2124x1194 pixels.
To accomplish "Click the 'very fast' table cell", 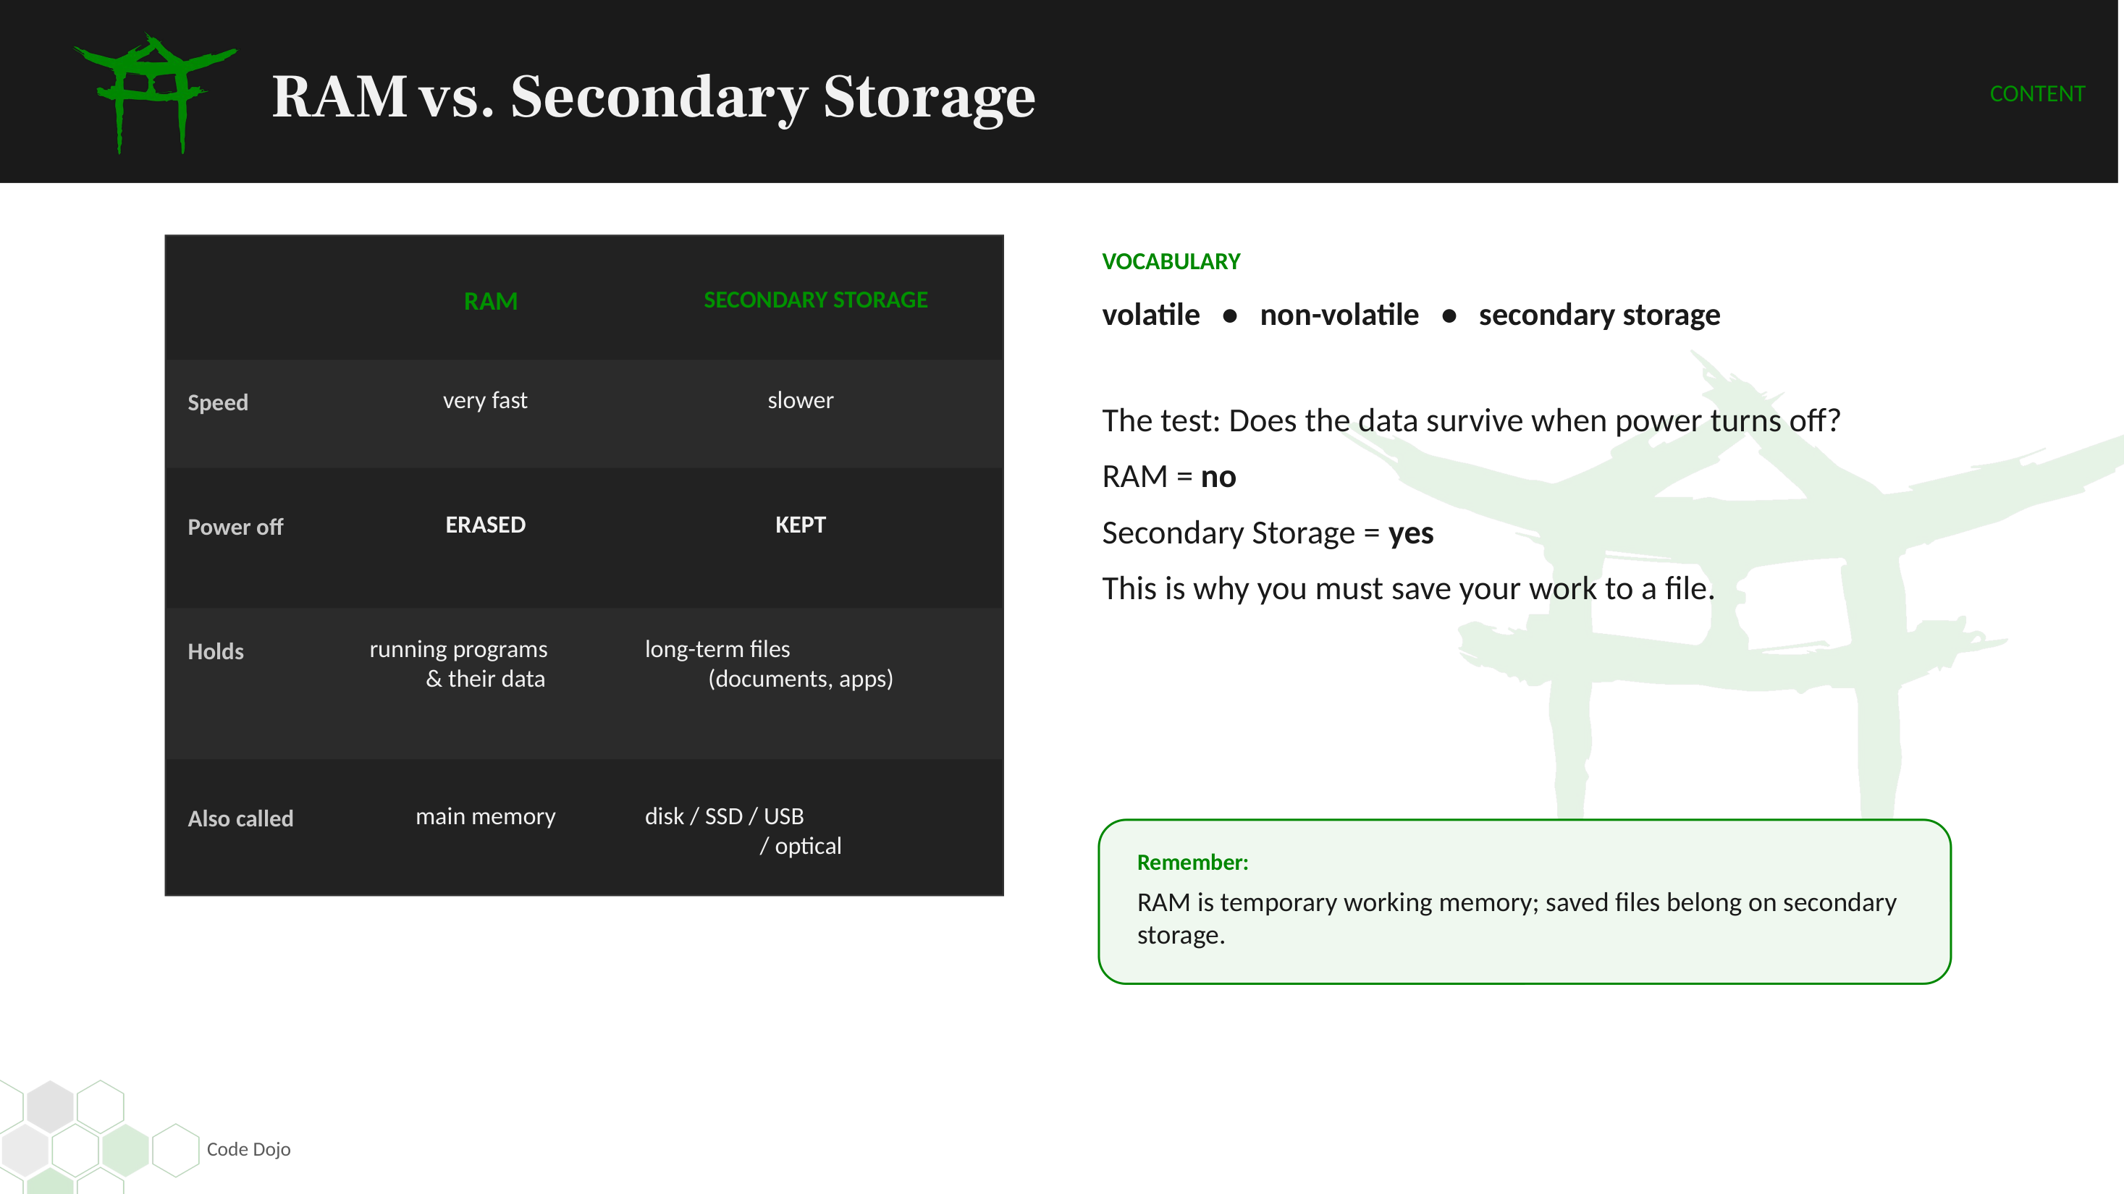I will click(x=485, y=400).
